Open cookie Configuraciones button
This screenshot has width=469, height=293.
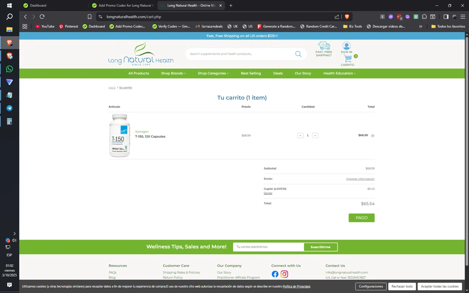[371, 286]
